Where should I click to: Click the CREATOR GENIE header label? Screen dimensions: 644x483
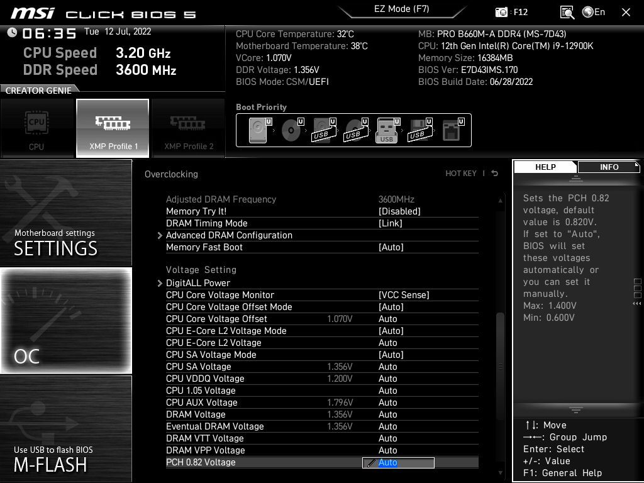pyautogui.click(x=38, y=91)
